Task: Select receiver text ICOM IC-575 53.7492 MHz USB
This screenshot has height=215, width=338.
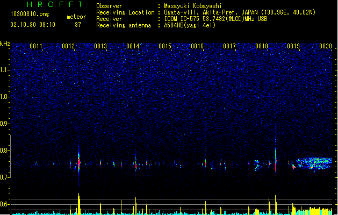Action: 216,19
